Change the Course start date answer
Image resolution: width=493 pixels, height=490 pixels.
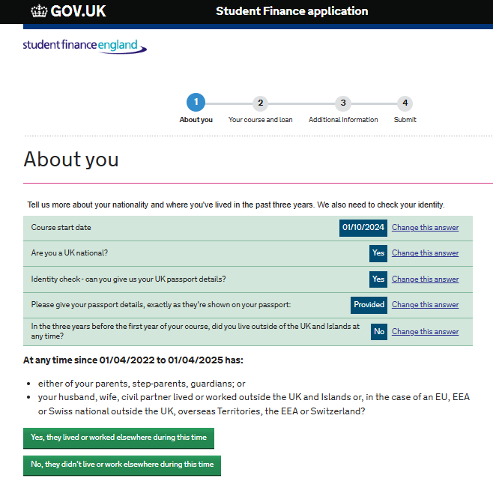425,227
